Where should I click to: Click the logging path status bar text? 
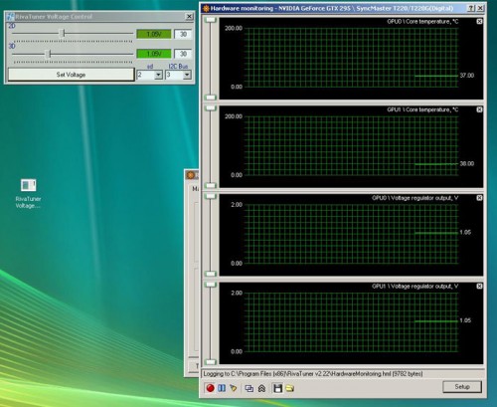[313, 374]
